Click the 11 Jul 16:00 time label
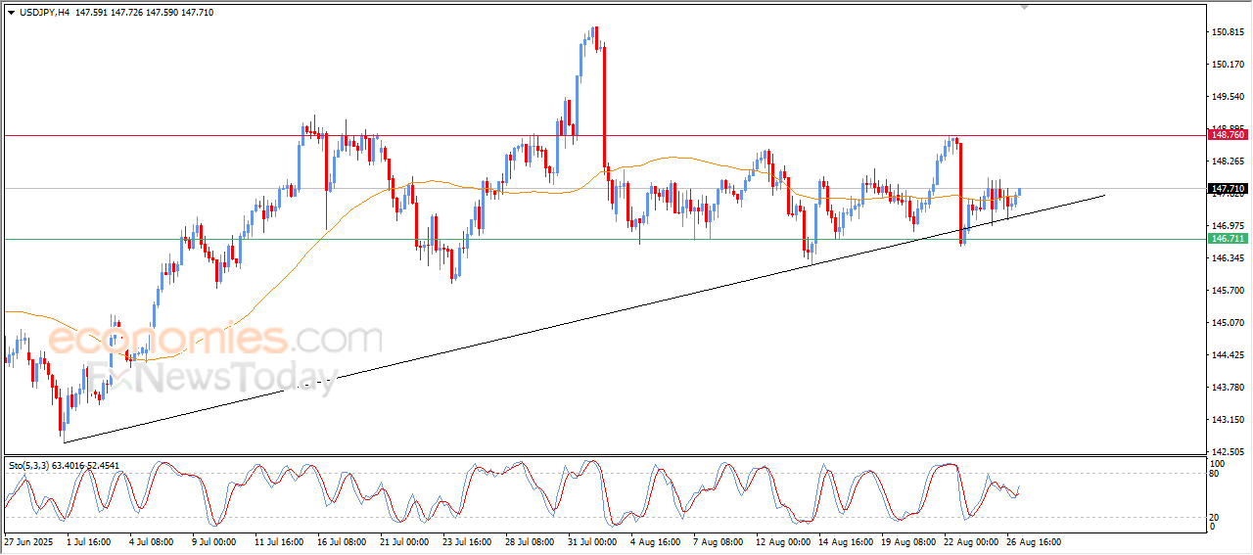Image resolution: width=1253 pixels, height=555 pixels. click(x=280, y=540)
